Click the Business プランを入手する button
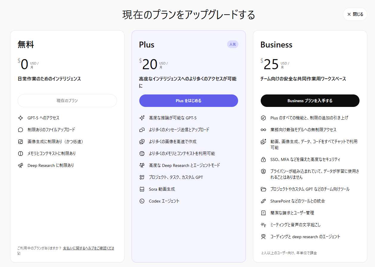Viewport: 375px width, 267px height. coord(310,101)
